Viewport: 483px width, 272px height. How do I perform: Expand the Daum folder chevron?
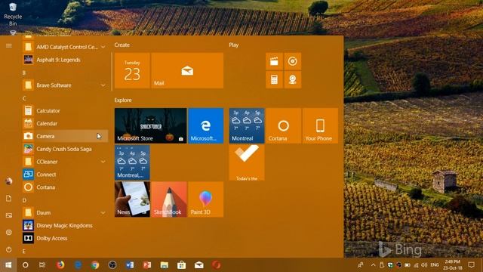point(103,213)
